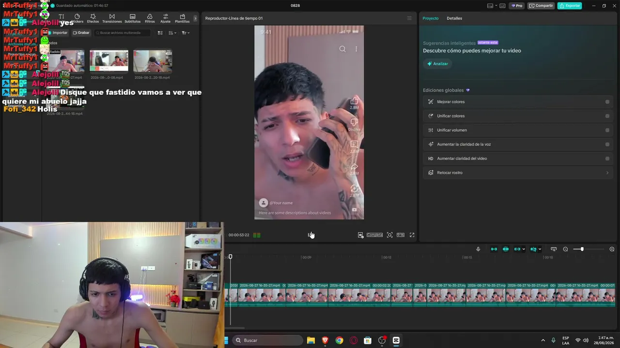Open File Explorer from the taskbar
620x348 pixels.
pyautogui.click(x=311, y=340)
